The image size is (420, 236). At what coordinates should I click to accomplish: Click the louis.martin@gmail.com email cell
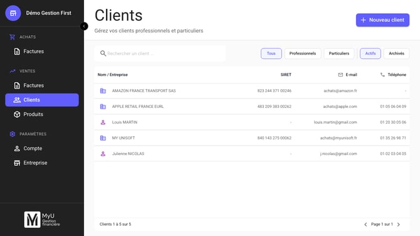335,122
